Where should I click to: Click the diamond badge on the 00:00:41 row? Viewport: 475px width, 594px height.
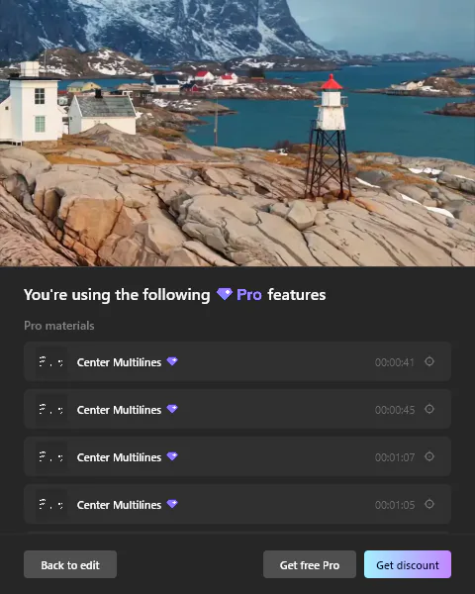tap(172, 361)
